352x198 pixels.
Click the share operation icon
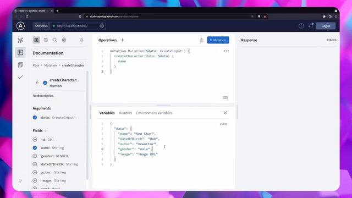point(201,40)
